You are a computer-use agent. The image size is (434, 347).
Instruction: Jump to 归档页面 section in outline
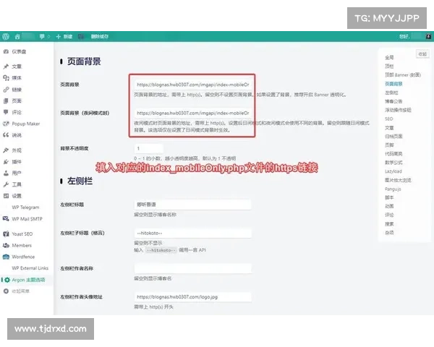pos(393,136)
